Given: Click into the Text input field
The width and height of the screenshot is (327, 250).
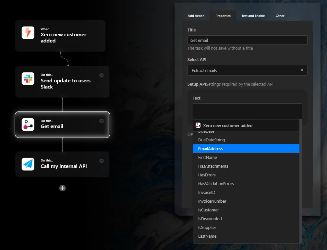Looking at the screenshot, I should [x=247, y=111].
